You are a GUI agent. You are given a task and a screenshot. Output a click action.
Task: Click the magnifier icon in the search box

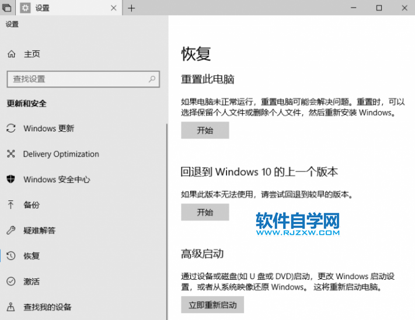152,79
